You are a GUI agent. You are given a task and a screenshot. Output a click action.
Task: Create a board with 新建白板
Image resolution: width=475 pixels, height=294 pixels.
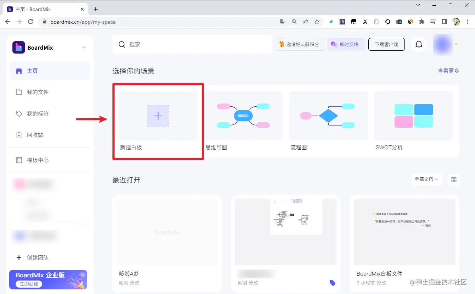click(158, 121)
